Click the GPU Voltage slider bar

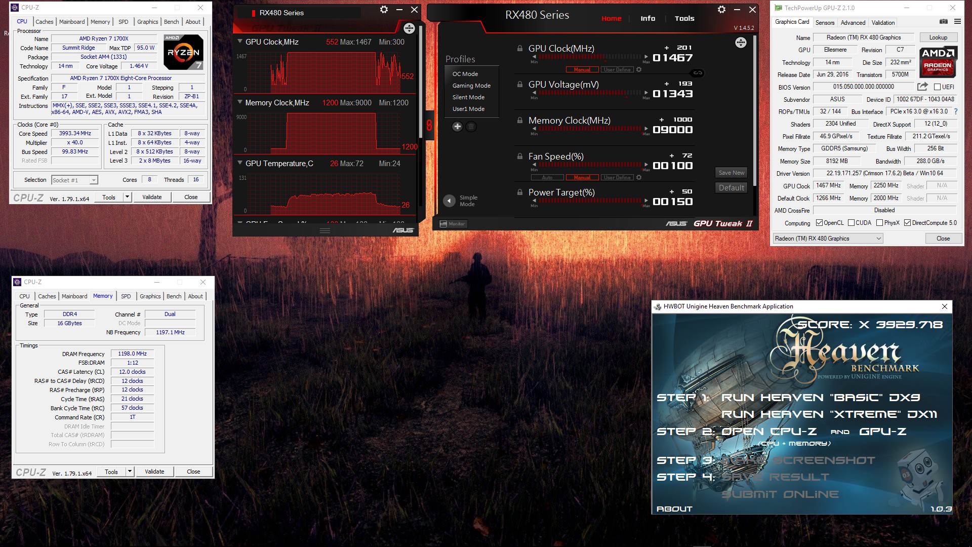point(590,93)
